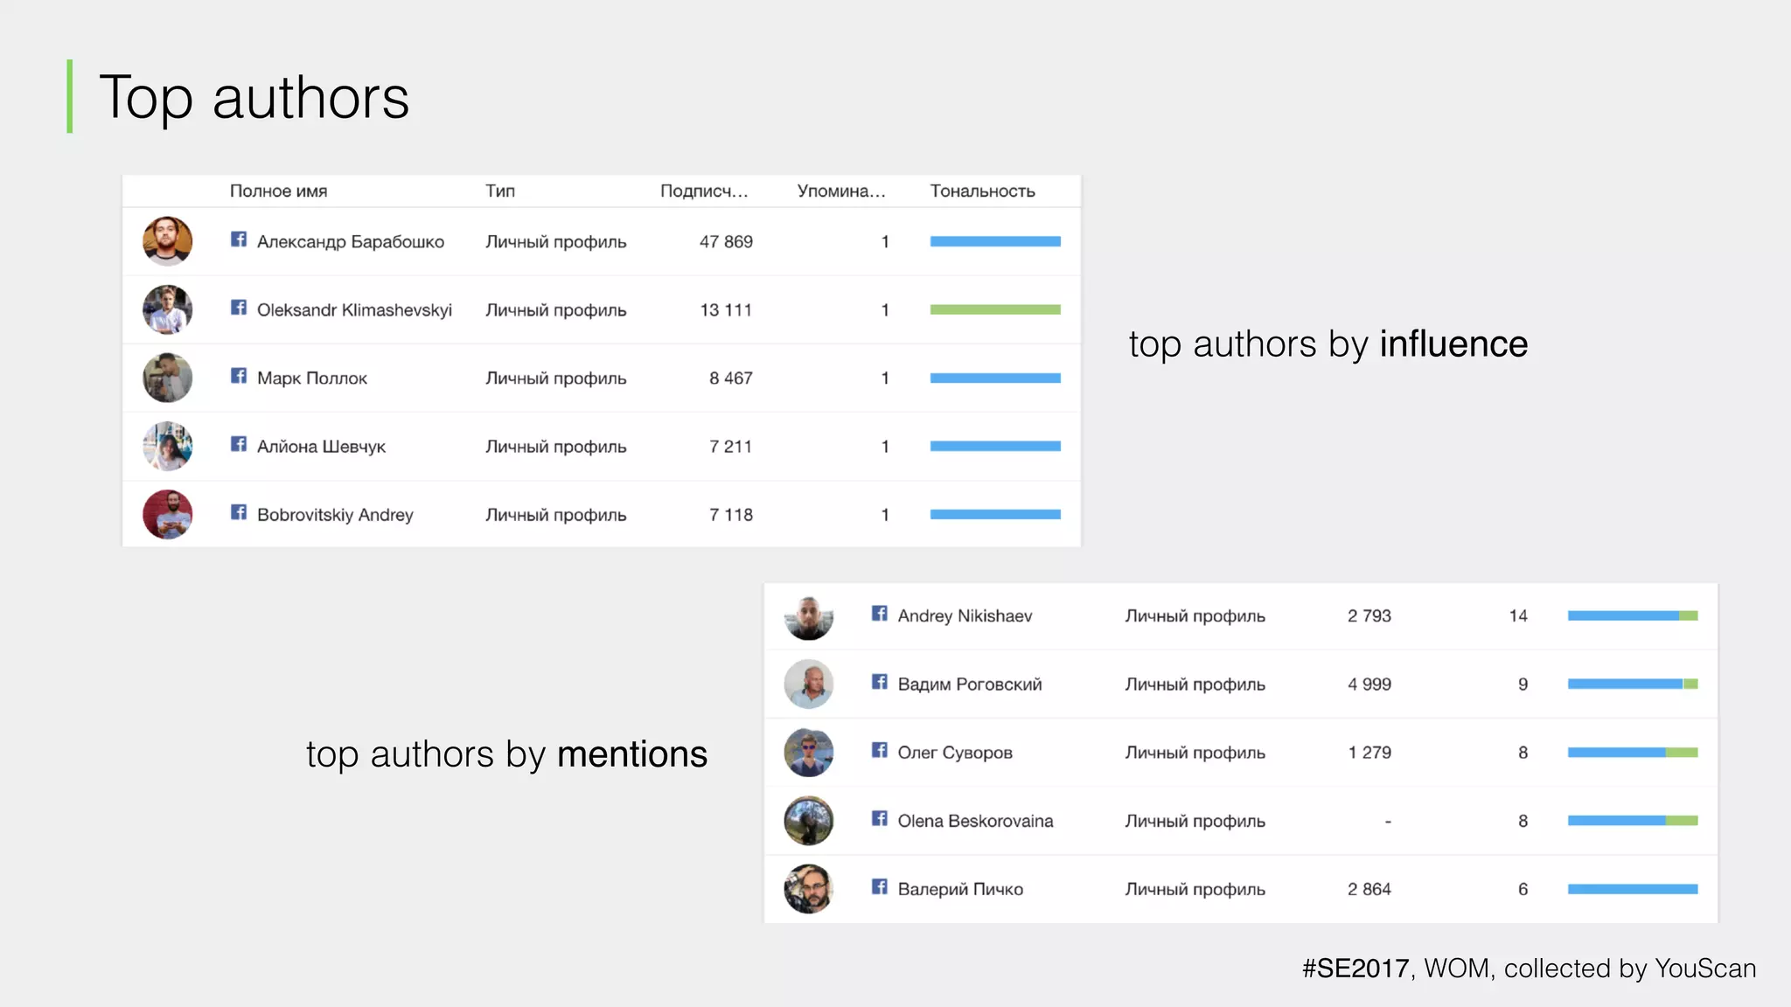The image size is (1791, 1007).
Task: Click Facebook icon beside Марк Поллок
Action: click(x=239, y=376)
